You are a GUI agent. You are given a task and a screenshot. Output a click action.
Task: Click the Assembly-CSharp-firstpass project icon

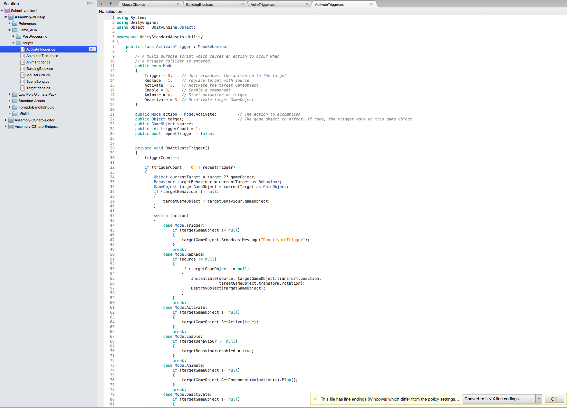point(11,127)
